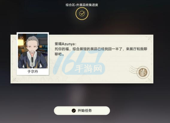Screen dimensions: 170x123
Task: Click the 聊吧 text on the second message line
Action: coord(60,54)
